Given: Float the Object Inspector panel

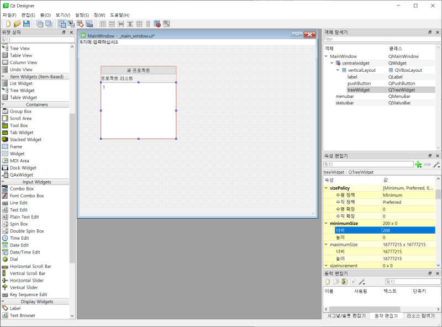Looking at the screenshot, I should tap(430, 32).
